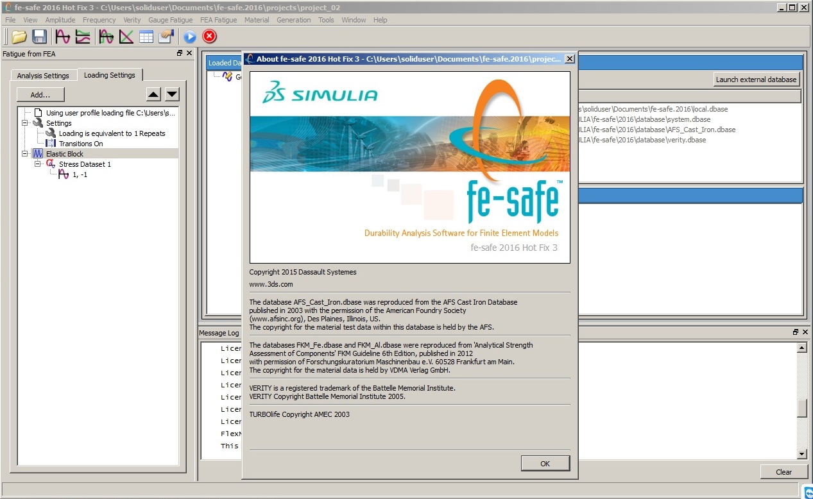Open the Generation menu
The width and height of the screenshot is (813, 499).
tap(294, 20)
